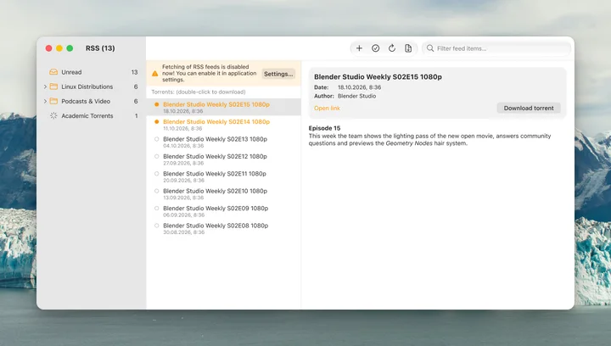Click the Academic Torrents loading spinner icon
Image resolution: width=611 pixels, height=346 pixels.
[x=53, y=115]
